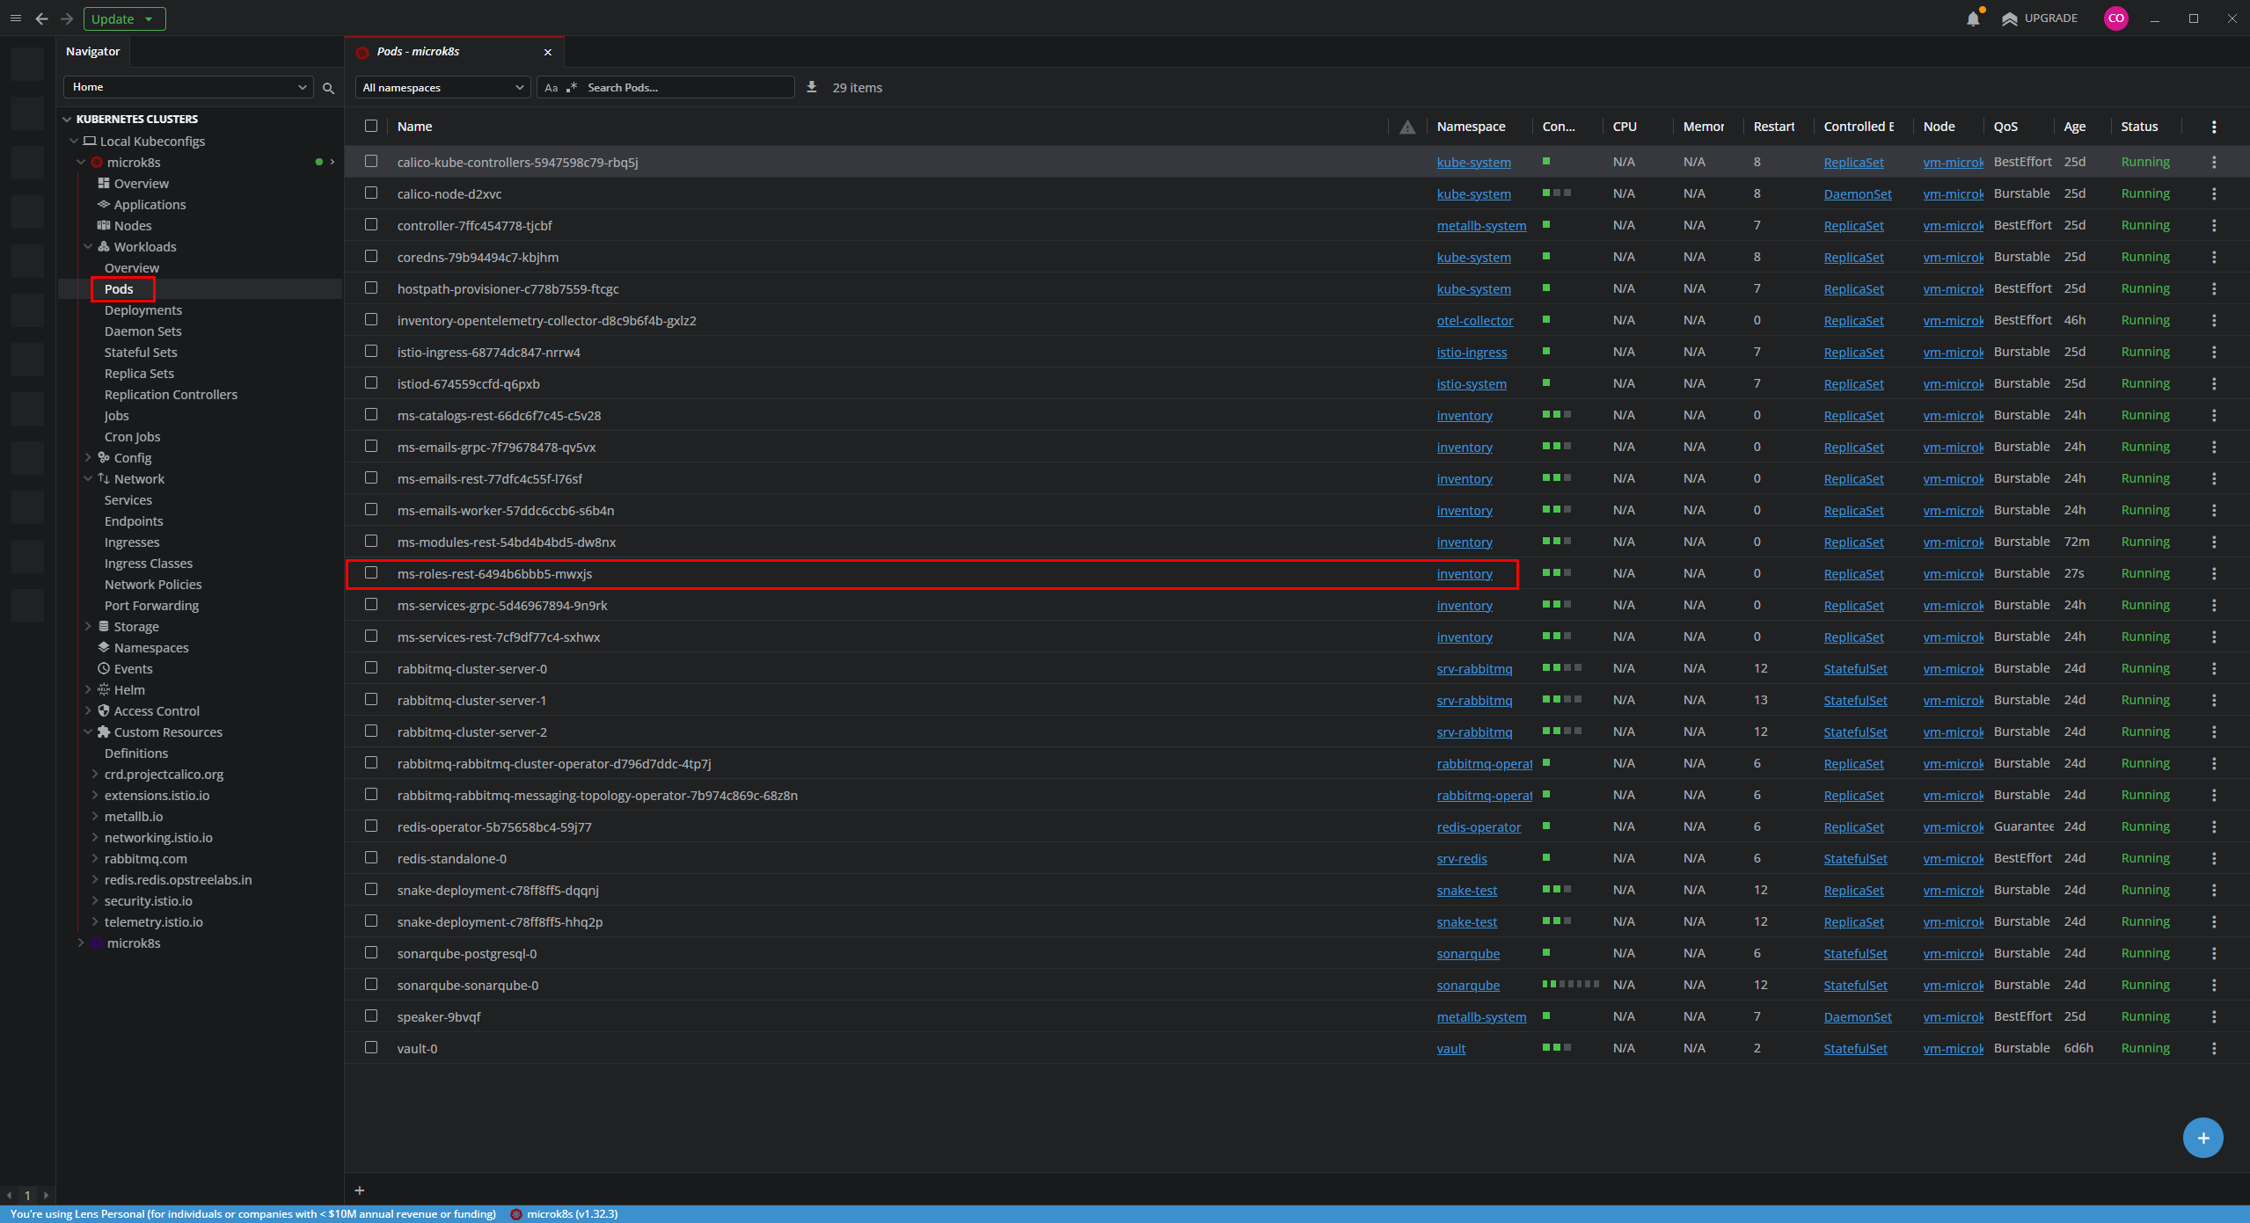Open vault namespace link
This screenshot has height=1223, width=2250.
tap(1451, 1049)
